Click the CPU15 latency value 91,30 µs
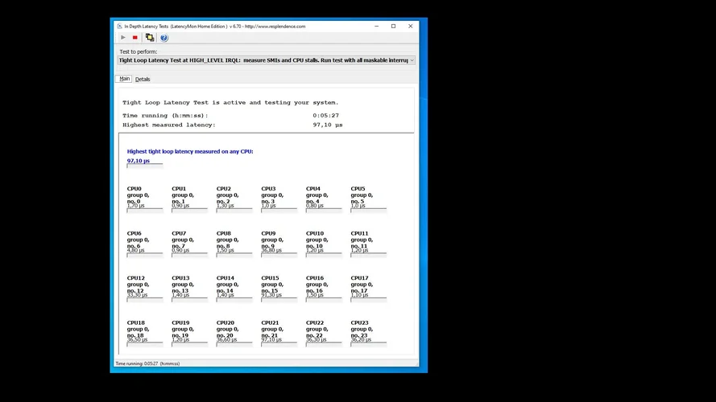716x402 pixels. (x=271, y=295)
